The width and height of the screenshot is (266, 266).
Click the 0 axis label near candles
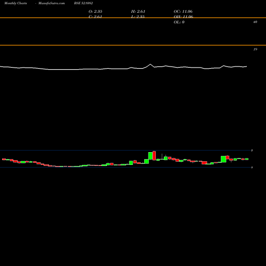(x=252, y=168)
